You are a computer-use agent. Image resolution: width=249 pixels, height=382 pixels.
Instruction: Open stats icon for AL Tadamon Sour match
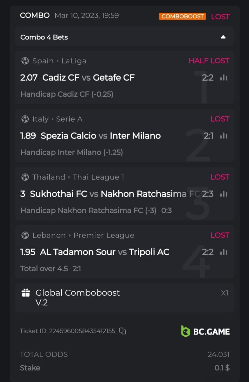tap(224, 252)
